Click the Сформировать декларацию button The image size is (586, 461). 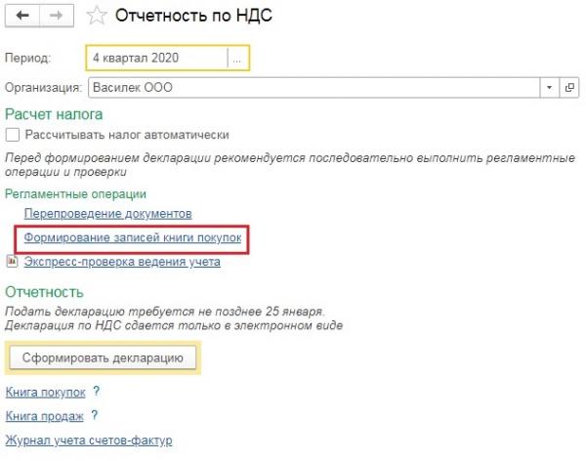(103, 357)
